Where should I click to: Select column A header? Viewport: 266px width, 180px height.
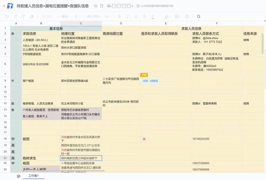[16, 23]
